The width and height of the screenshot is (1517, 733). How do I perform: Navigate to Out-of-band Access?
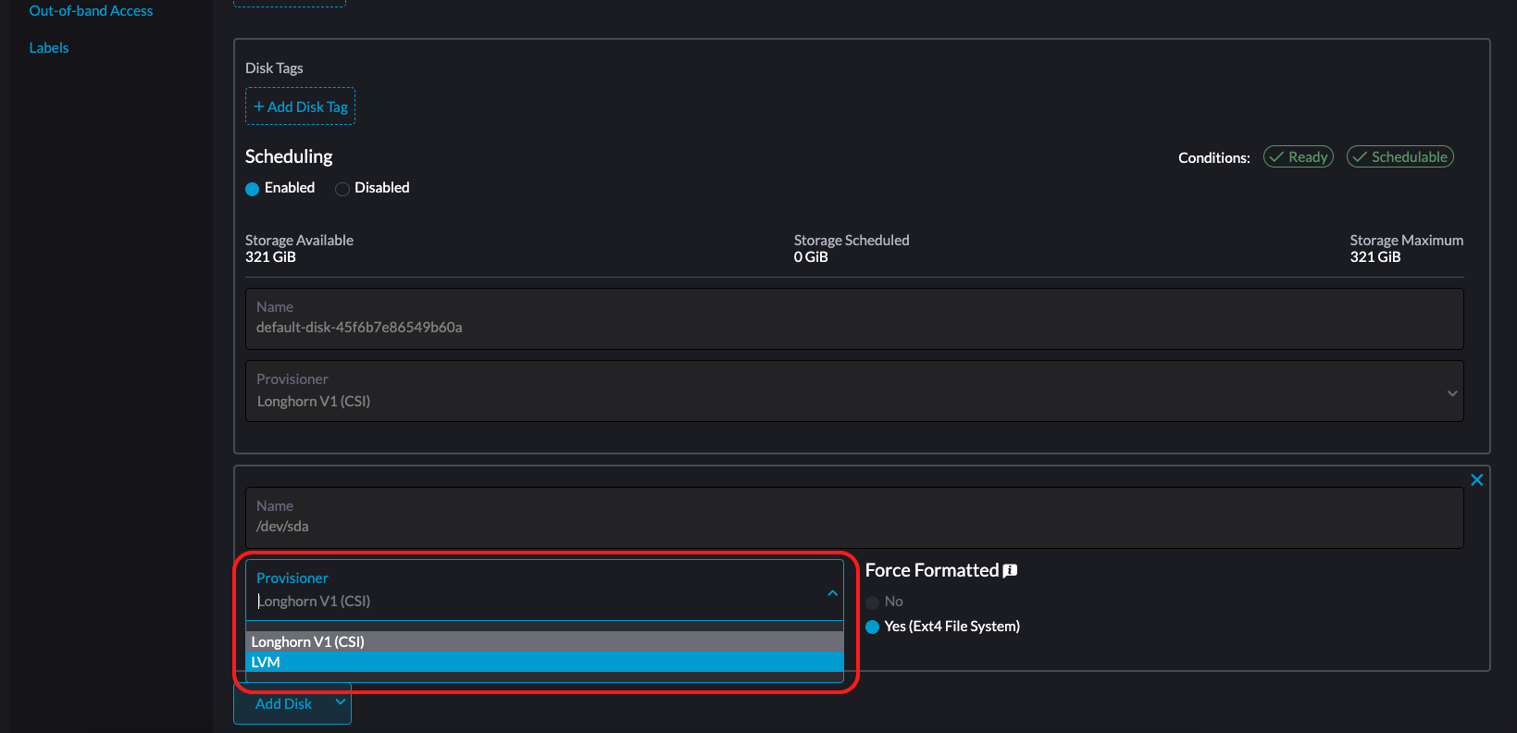coord(91,10)
